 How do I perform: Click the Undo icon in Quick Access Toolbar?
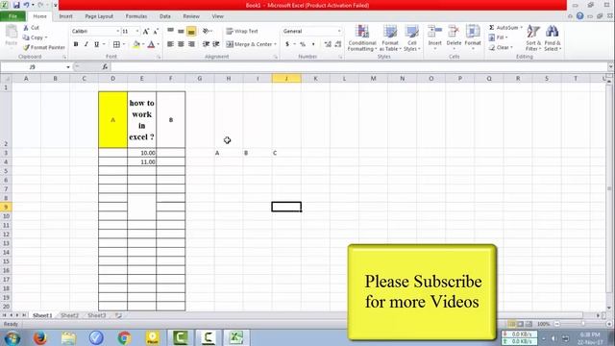click(x=26, y=5)
